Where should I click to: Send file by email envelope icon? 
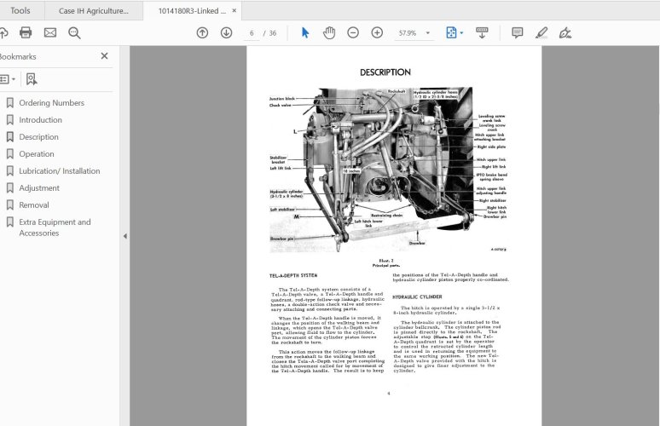(50, 32)
